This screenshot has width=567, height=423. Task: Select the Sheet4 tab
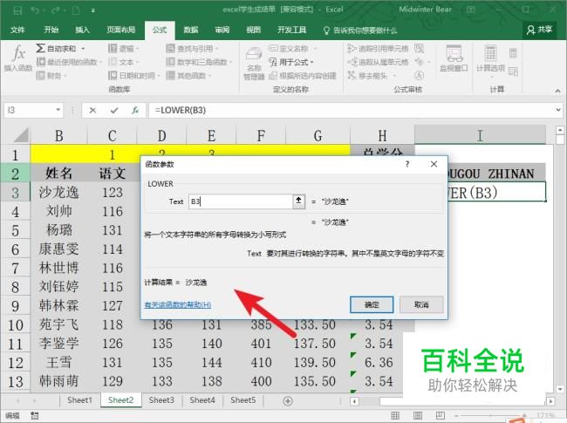coord(202,400)
